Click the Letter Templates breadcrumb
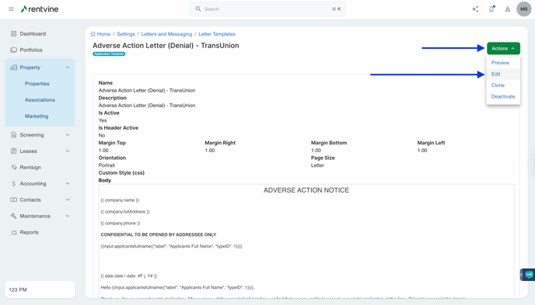The image size is (535, 305). click(217, 34)
